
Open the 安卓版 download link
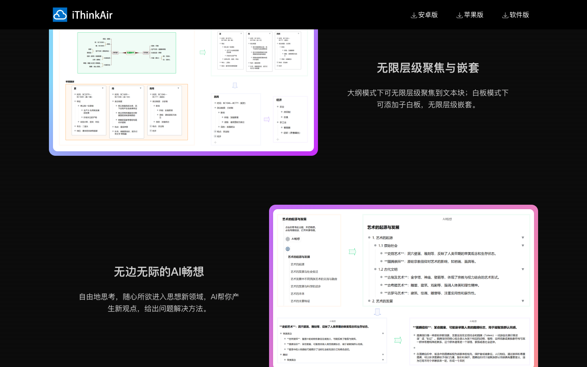tap(428, 15)
